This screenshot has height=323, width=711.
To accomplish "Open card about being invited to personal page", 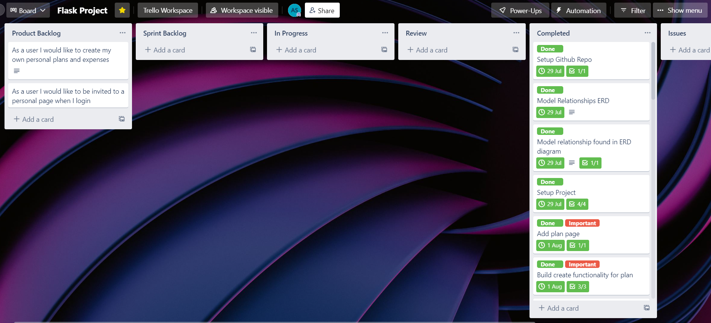I will click(68, 96).
